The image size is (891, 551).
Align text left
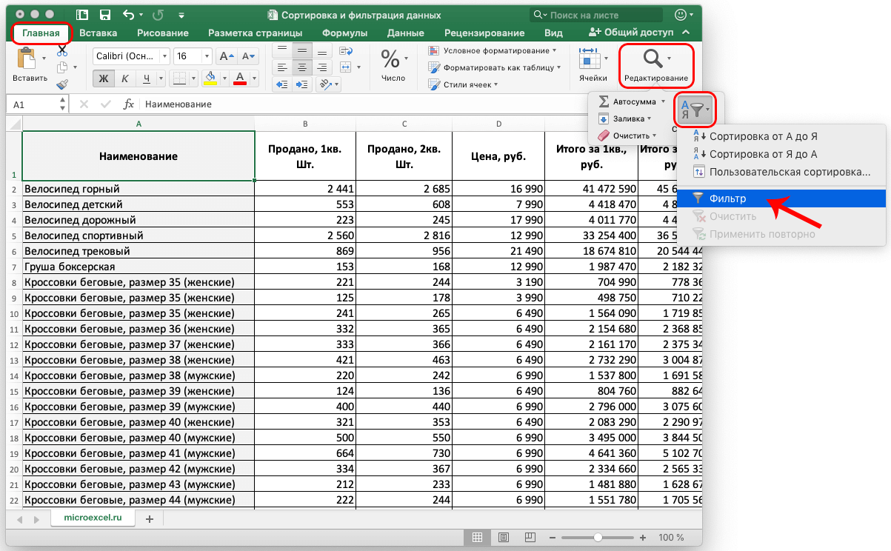coord(281,67)
